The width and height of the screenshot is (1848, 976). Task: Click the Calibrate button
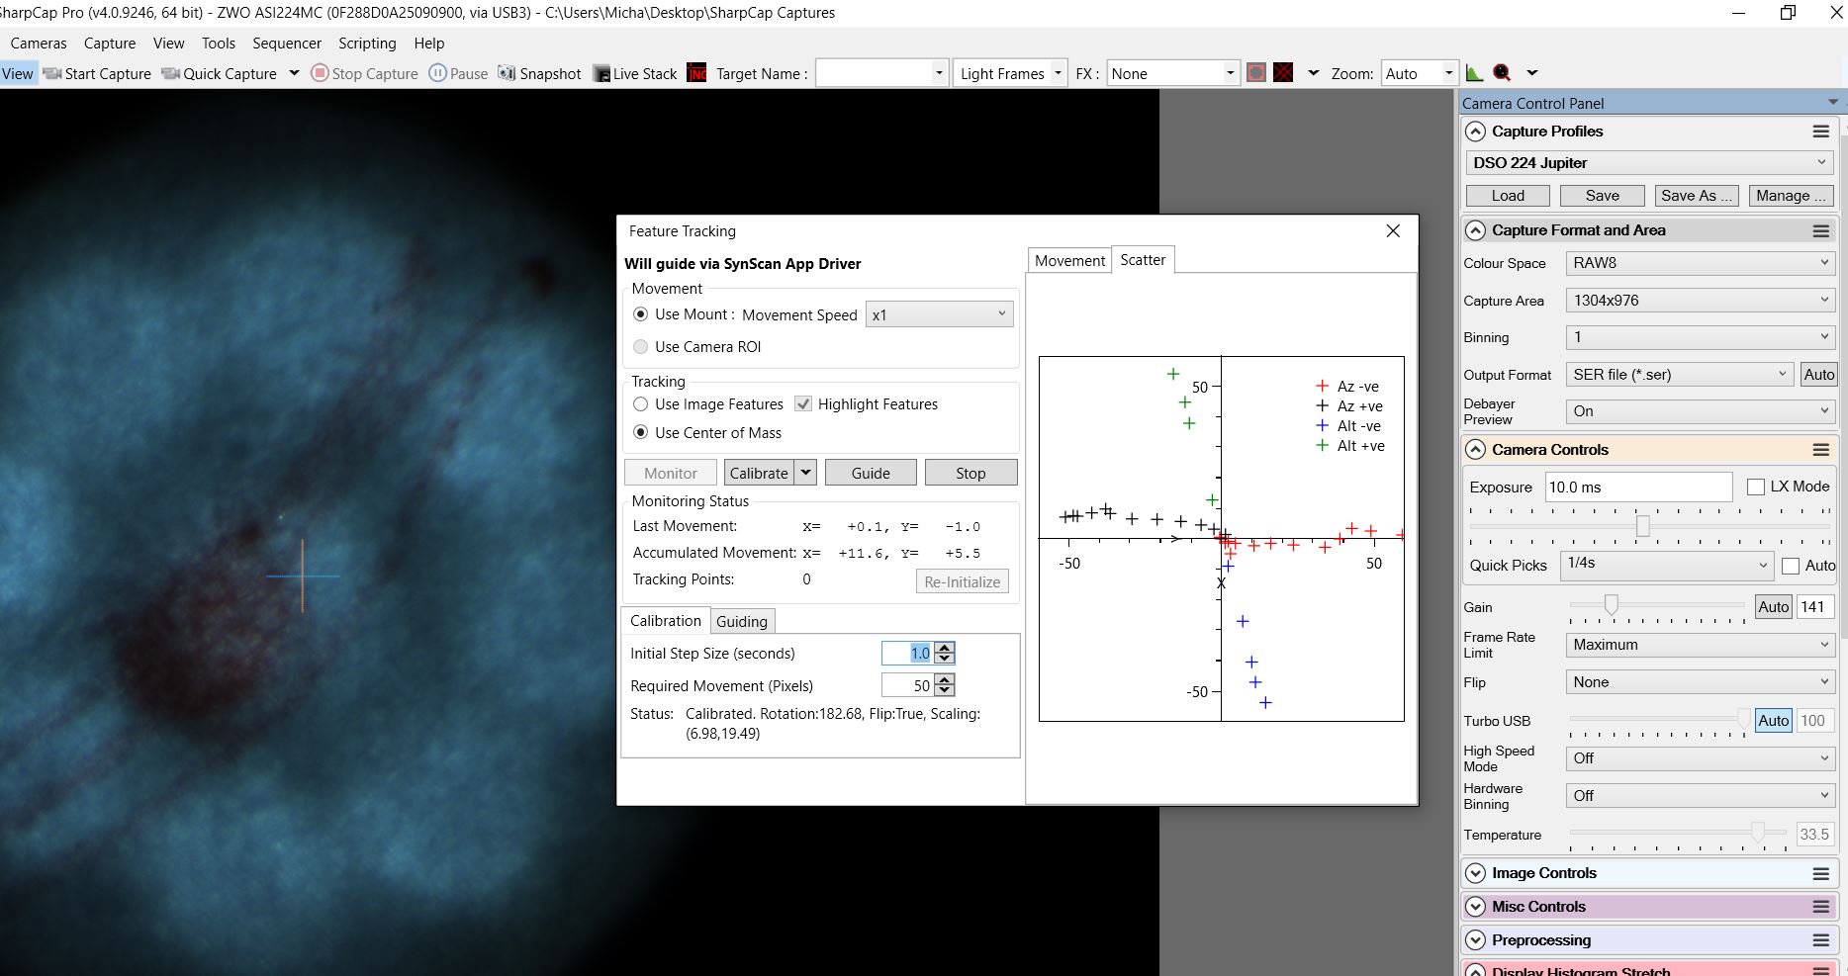(759, 473)
